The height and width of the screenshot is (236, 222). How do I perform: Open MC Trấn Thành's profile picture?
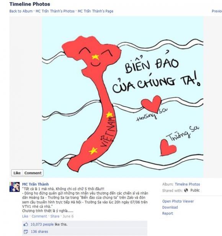coord(15,187)
